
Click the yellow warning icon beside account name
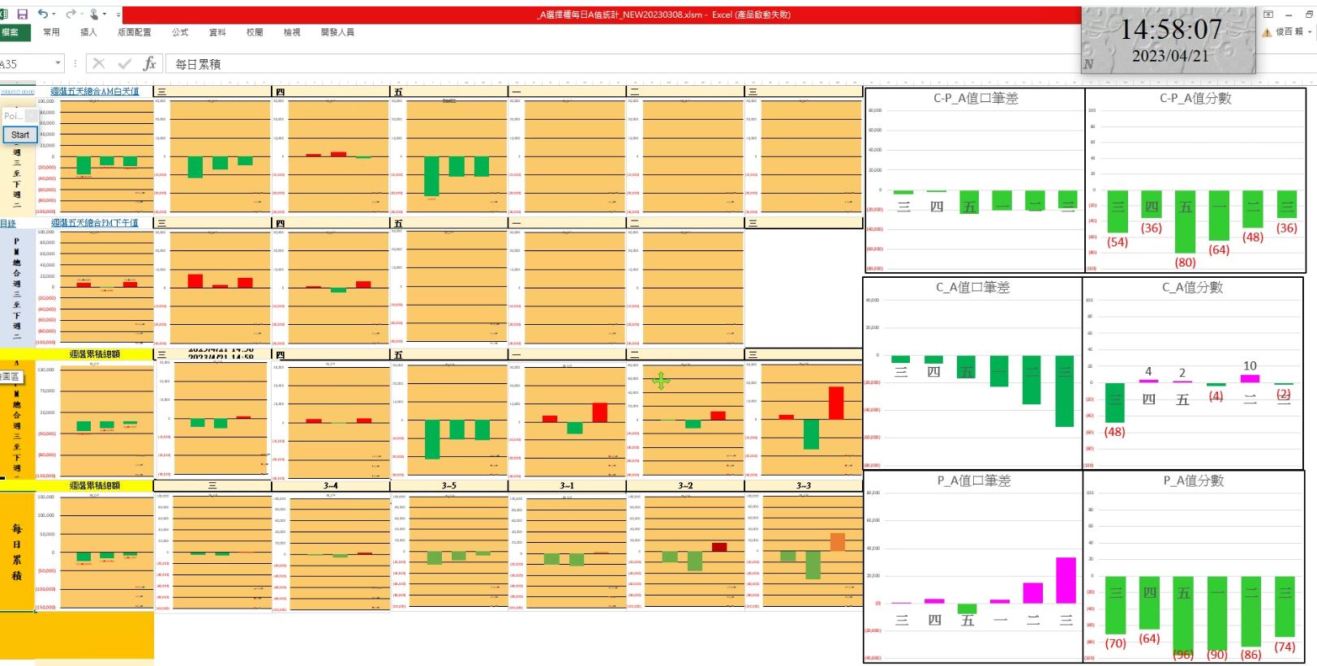pos(1267,32)
